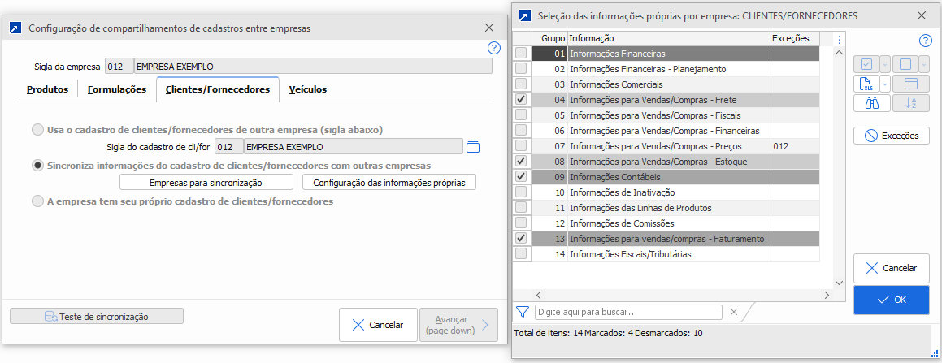Image resolution: width=942 pixels, height=363 pixels.
Task: Click the check-all items icon
Action: pyautogui.click(x=866, y=64)
